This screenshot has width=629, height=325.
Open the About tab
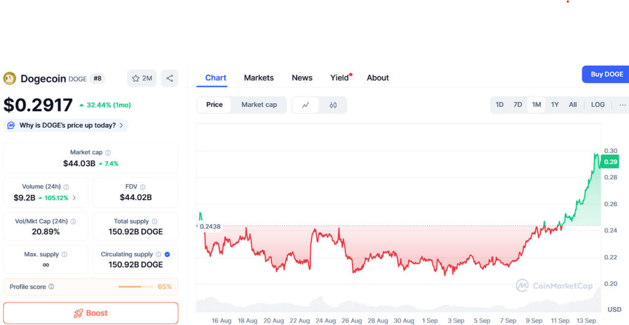click(378, 78)
